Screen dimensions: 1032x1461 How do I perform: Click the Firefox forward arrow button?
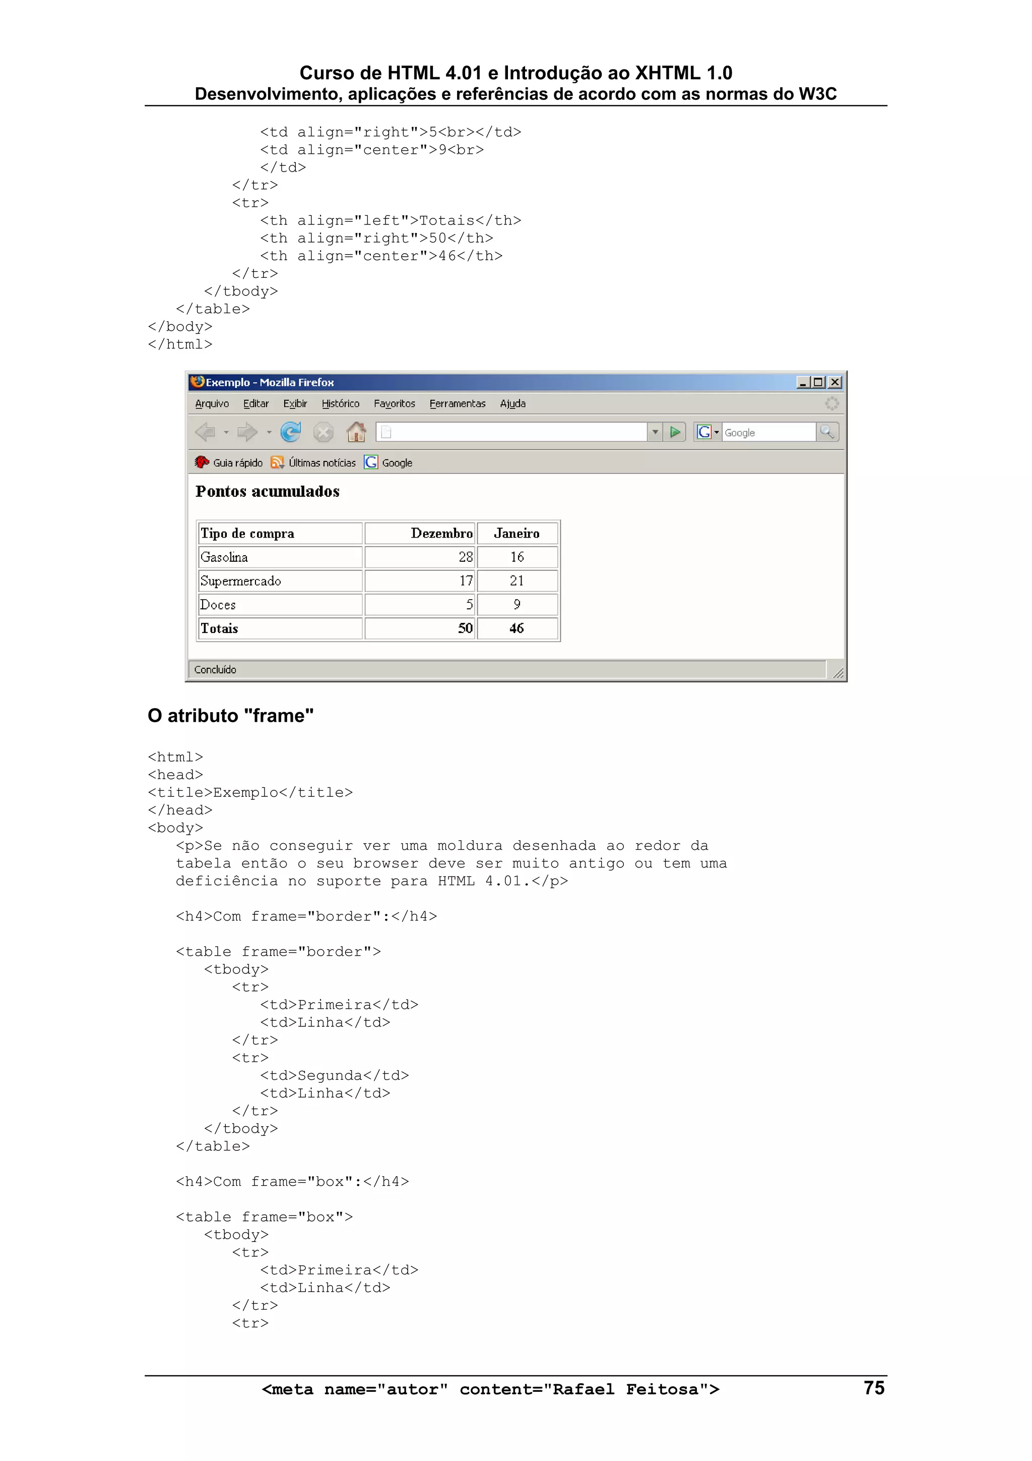click(x=247, y=433)
